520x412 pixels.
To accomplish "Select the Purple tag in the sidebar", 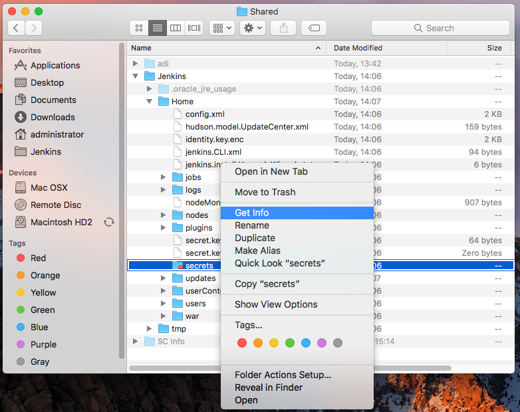I will (37, 344).
